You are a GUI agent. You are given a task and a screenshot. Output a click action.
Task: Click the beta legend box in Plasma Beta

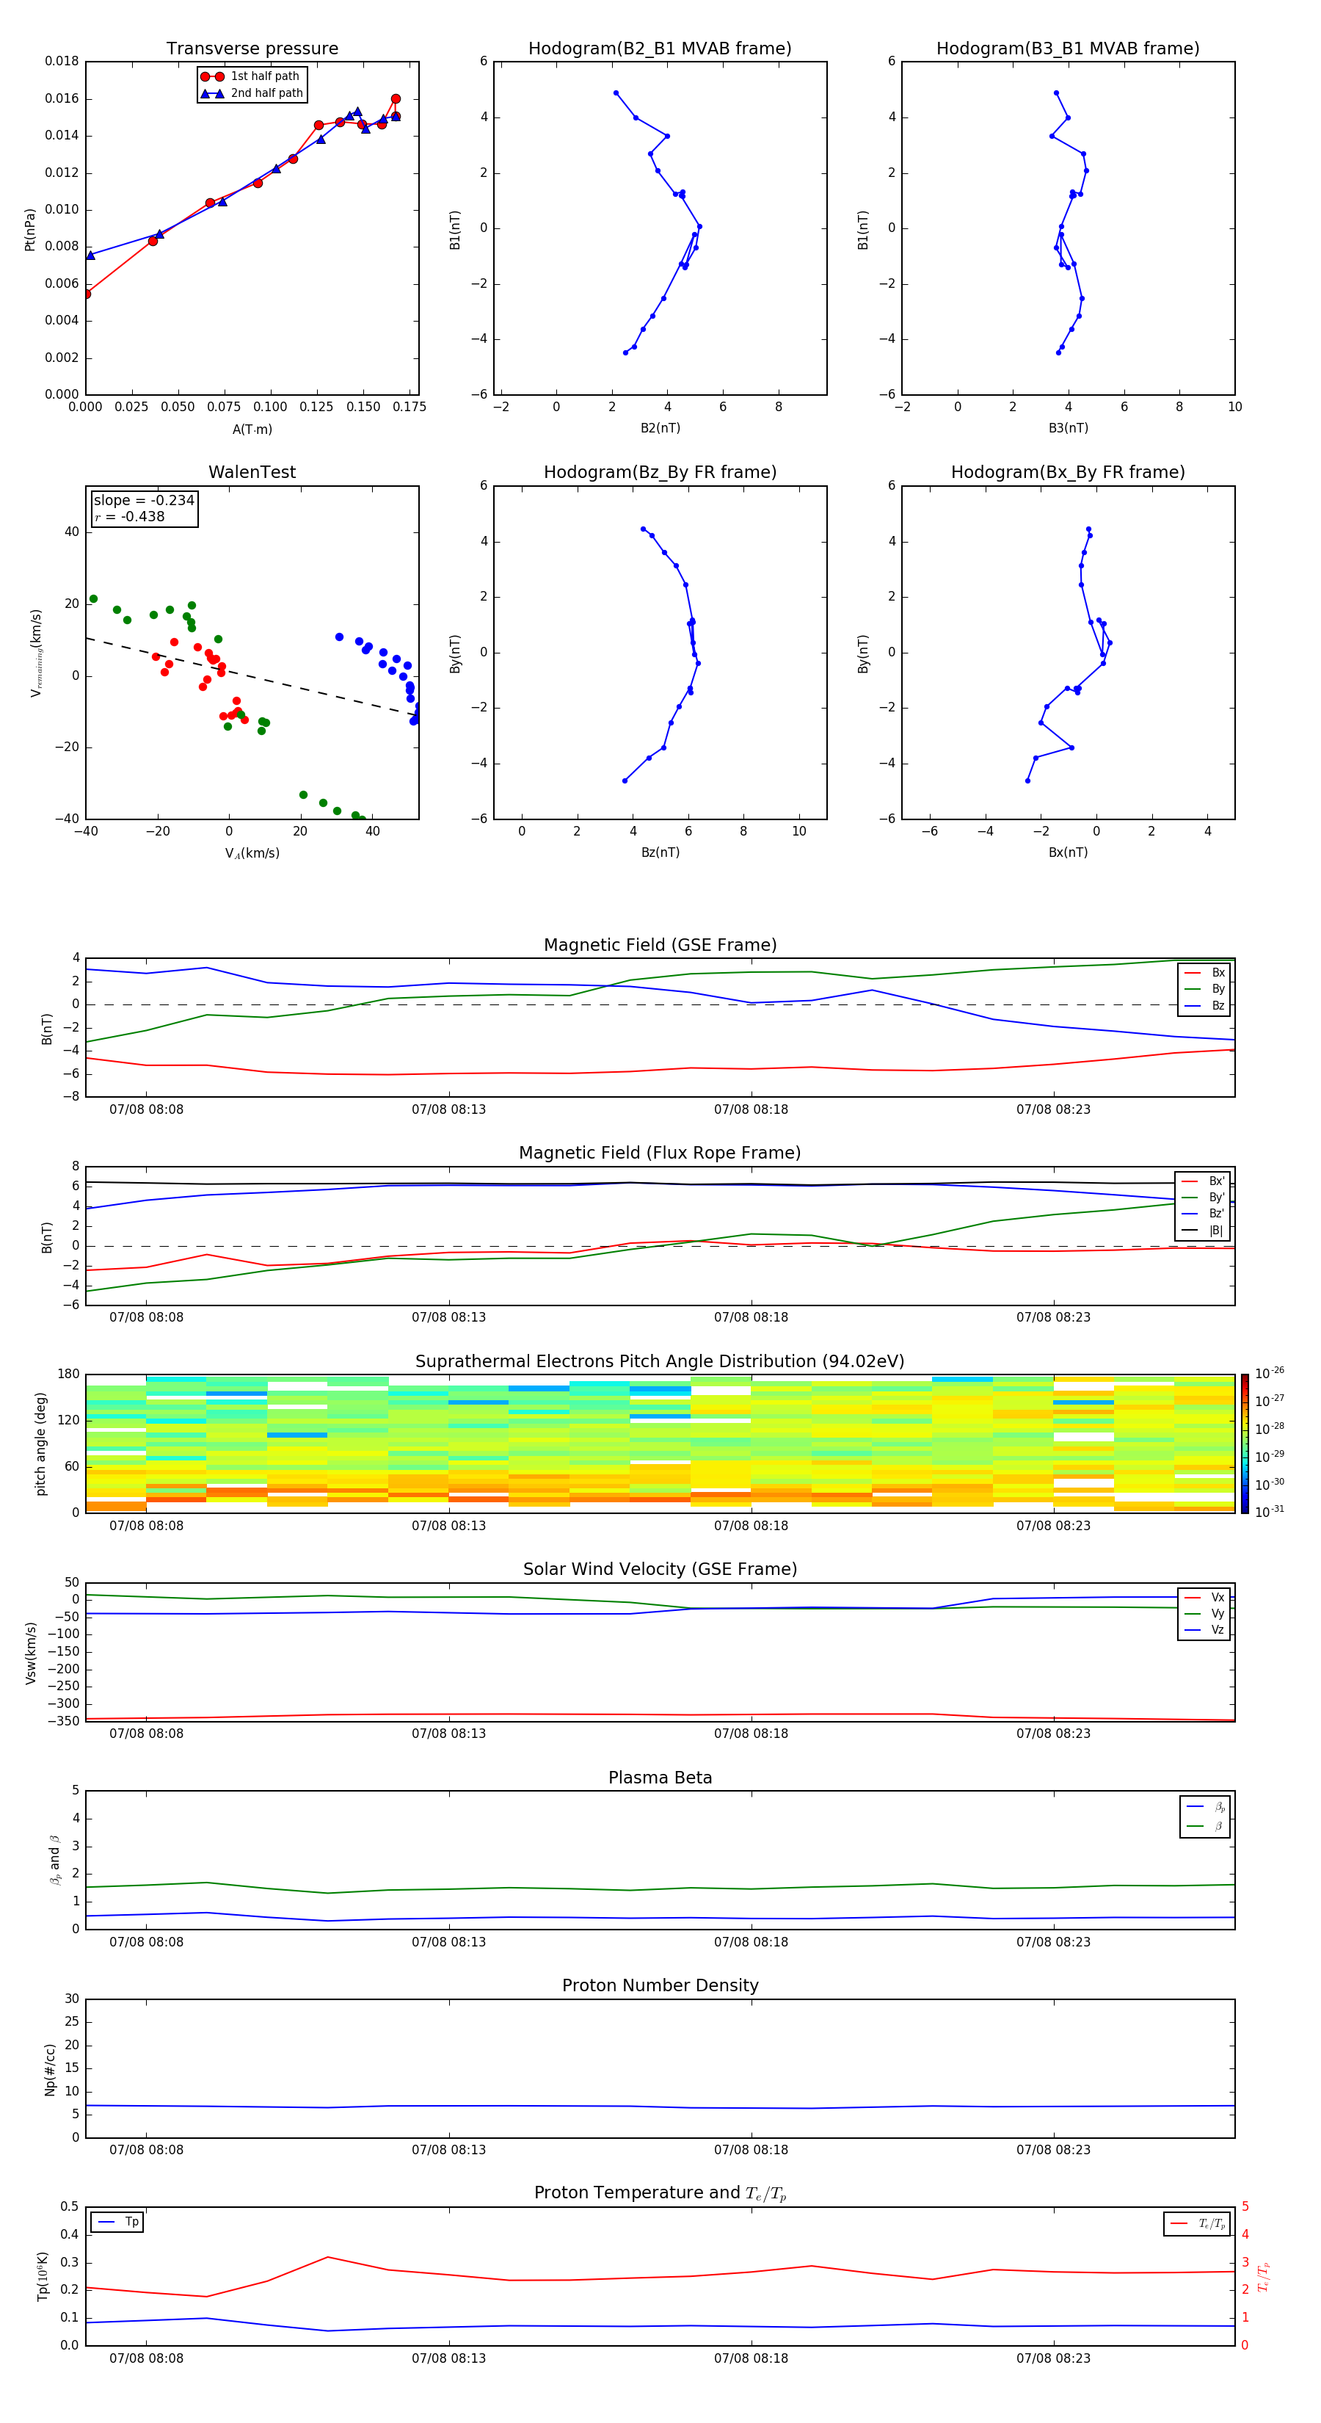[x=1205, y=1817]
